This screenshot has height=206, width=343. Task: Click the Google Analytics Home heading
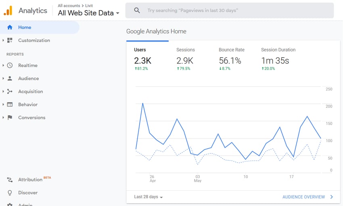pyautogui.click(x=156, y=32)
